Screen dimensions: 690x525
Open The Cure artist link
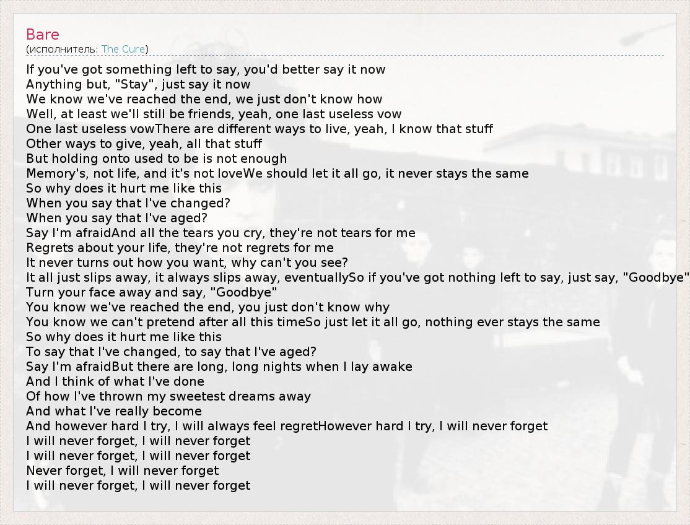pos(123,49)
